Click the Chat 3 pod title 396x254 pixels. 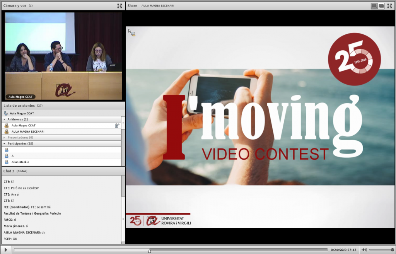pyautogui.click(x=9, y=171)
